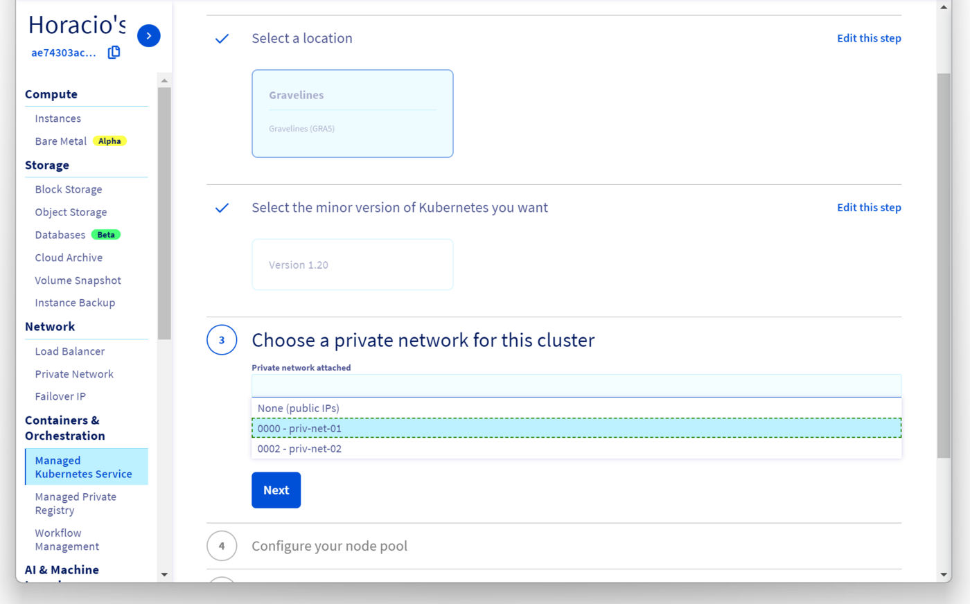Select the Gravelines (GRA5) location card

pos(352,113)
